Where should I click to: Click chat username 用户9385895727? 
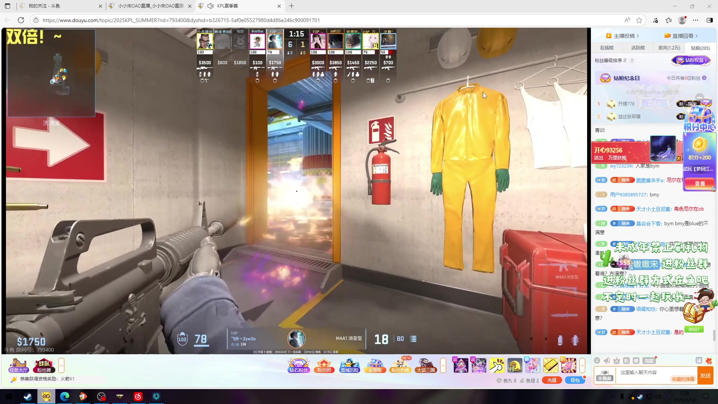(629, 195)
